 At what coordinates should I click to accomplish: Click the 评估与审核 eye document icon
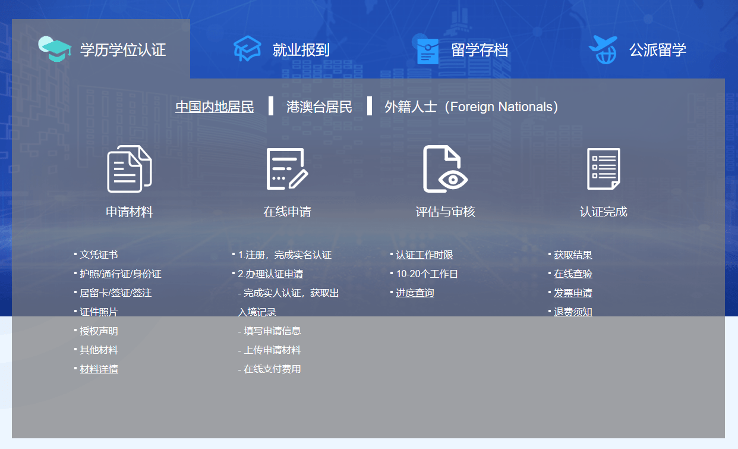[444, 169]
